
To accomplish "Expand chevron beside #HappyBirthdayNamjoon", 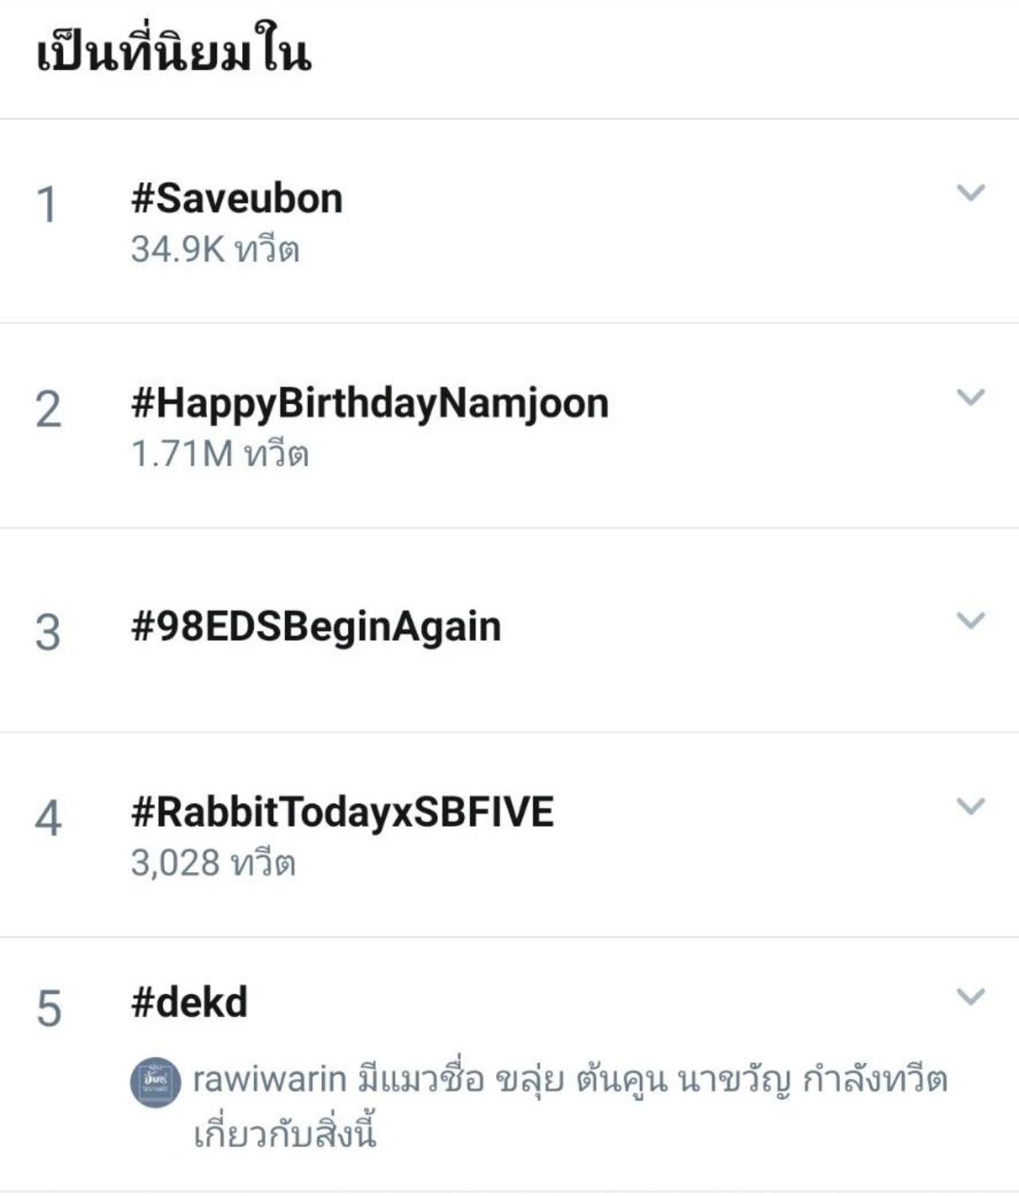I will pos(970,397).
